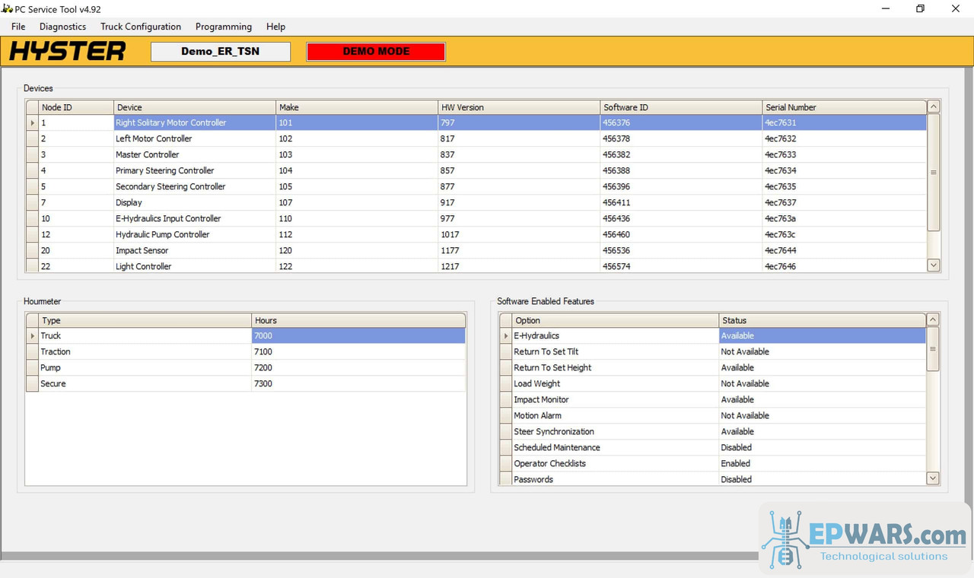Select the Secure hourmeter row
This screenshot has height=578, width=974.
245,383
